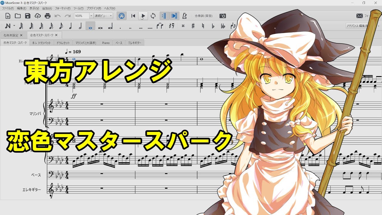This screenshot has width=382, height=215.
Task: Expand the note input mode dropdown arrow
Action: point(14,26)
